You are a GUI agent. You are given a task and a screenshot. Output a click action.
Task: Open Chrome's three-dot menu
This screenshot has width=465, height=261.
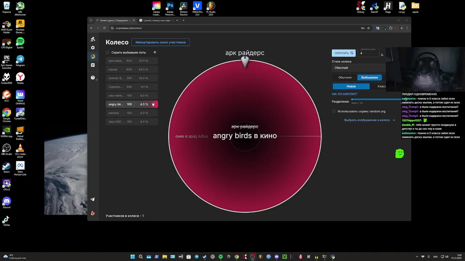pos(407,28)
